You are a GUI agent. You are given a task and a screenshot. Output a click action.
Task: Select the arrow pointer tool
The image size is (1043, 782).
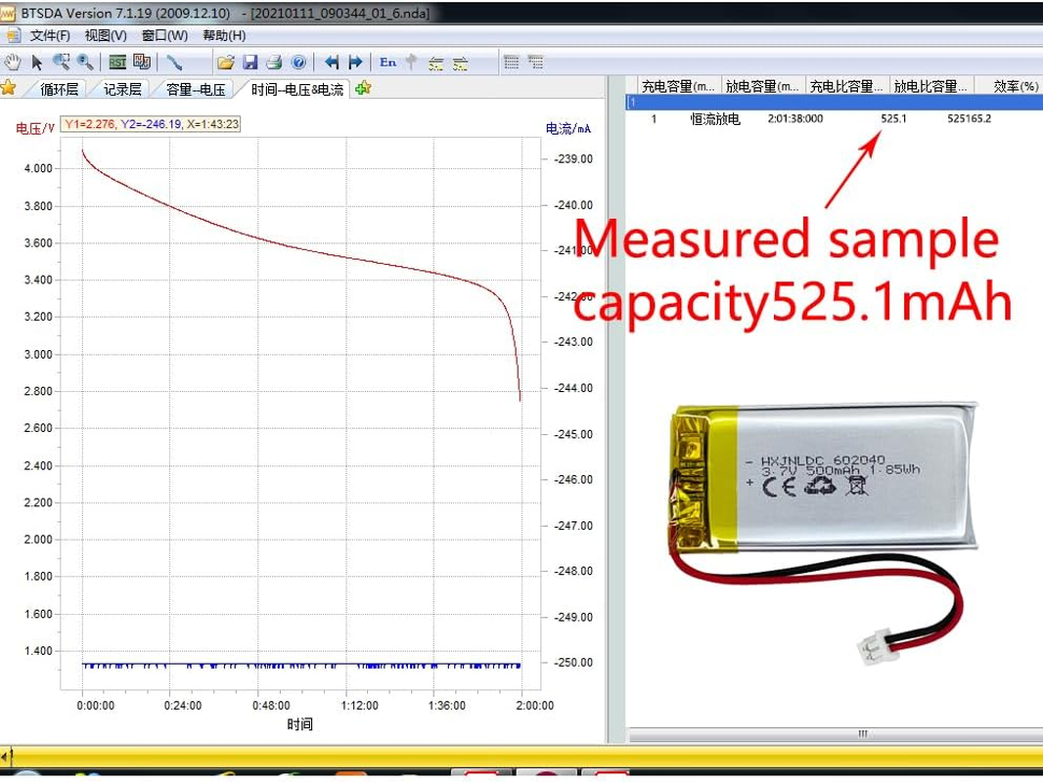click(x=37, y=62)
